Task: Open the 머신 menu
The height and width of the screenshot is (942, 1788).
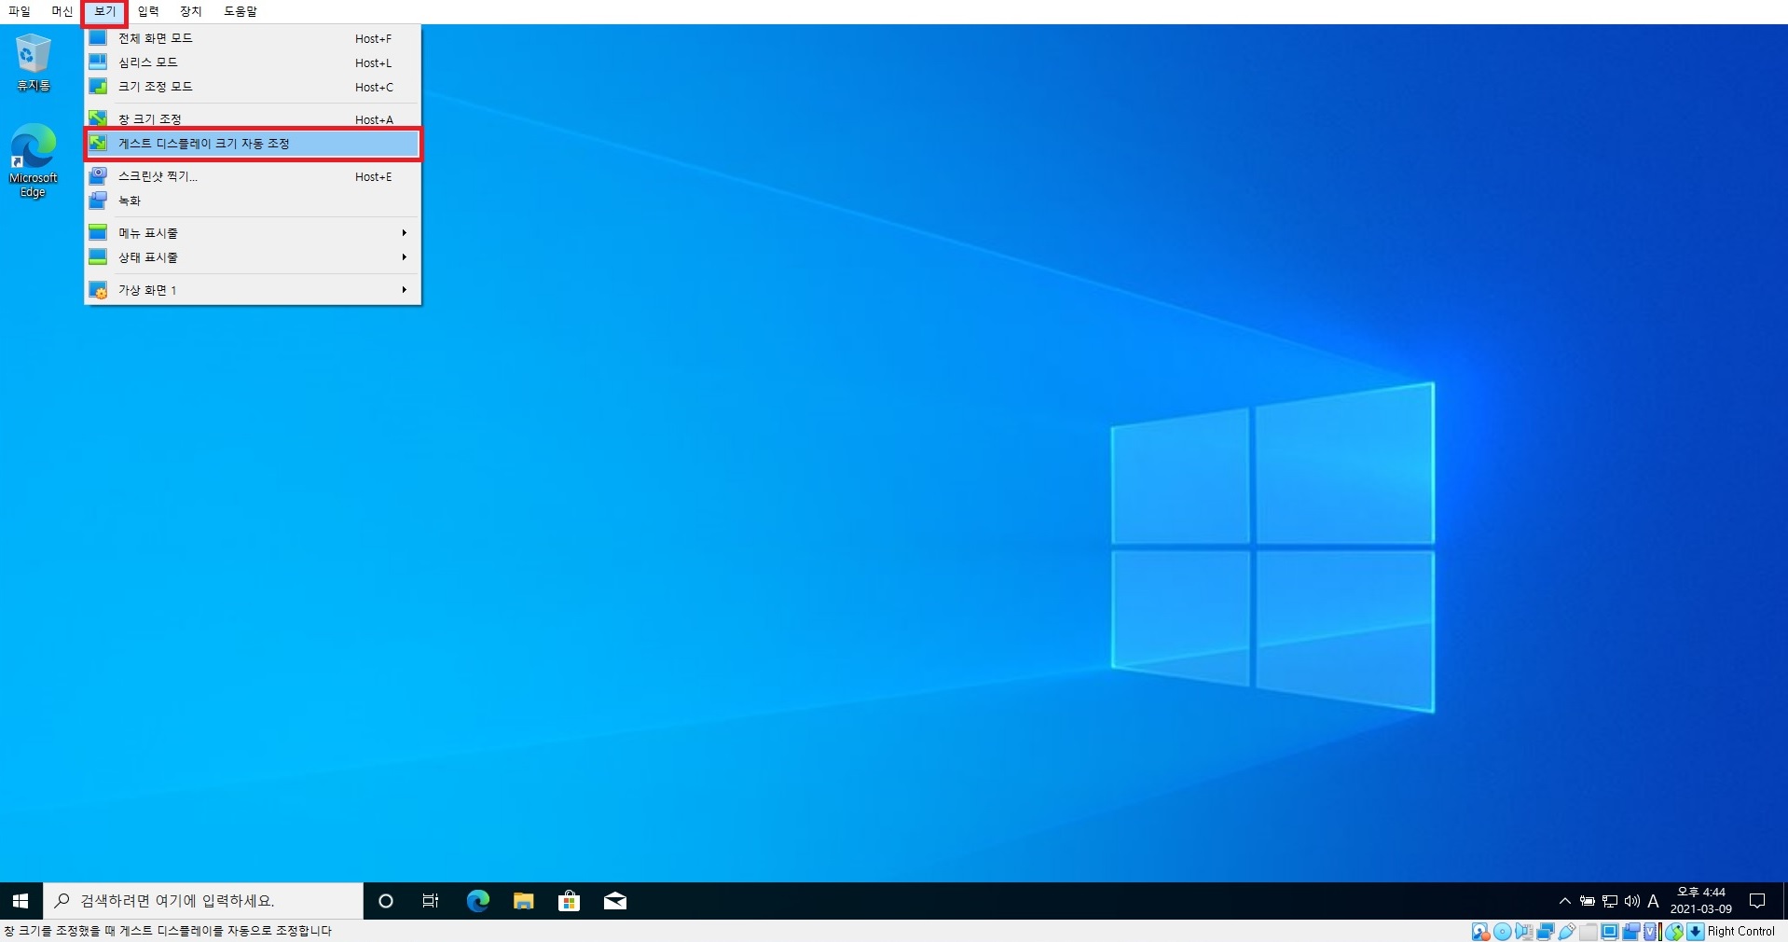Action: click(x=62, y=11)
